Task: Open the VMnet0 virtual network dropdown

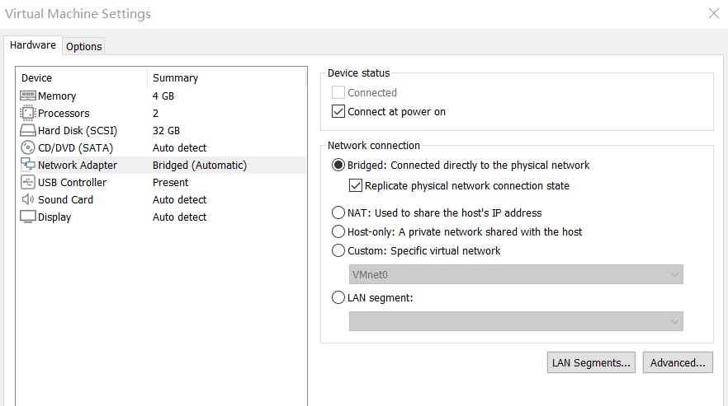Action: coord(516,274)
